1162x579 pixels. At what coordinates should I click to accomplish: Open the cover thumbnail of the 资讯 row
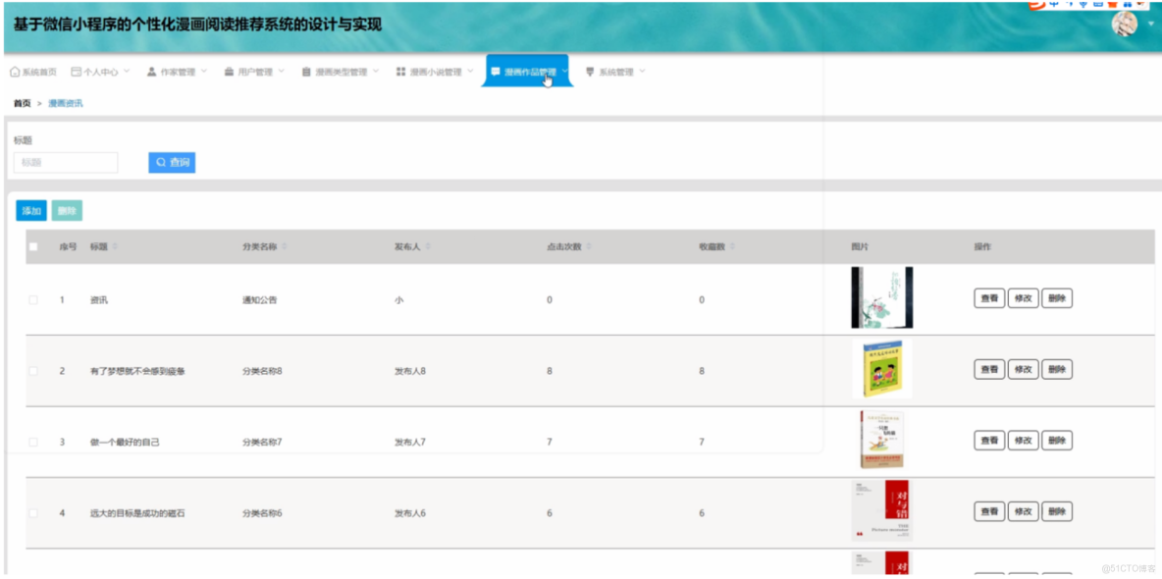[x=882, y=297]
